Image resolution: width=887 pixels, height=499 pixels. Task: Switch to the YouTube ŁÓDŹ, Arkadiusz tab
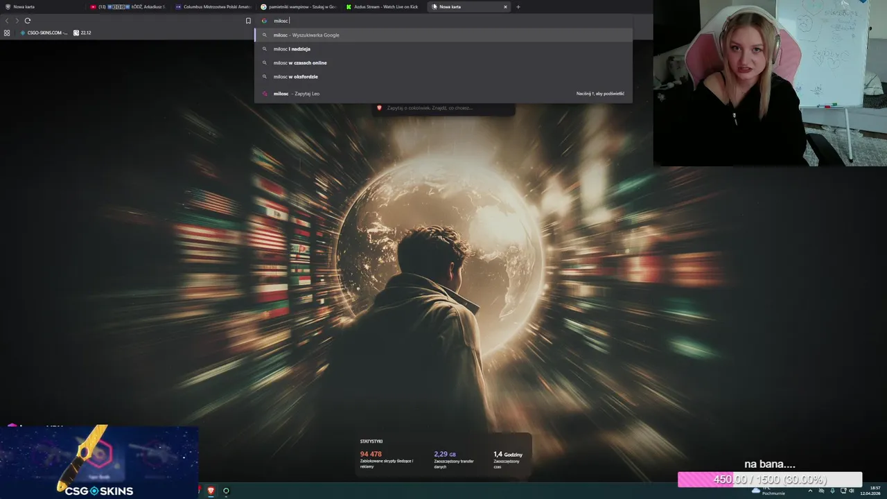pos(129,7)
